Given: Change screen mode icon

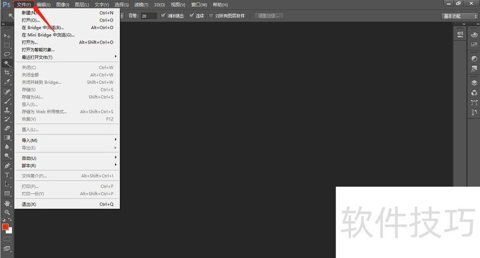Looking at the screenshot, I should tap(7, 248).
